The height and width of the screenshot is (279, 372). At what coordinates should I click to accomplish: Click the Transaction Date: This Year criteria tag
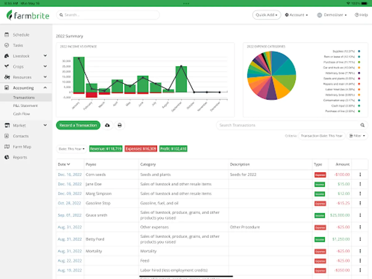pyautogui.click(x=322, y=136)
